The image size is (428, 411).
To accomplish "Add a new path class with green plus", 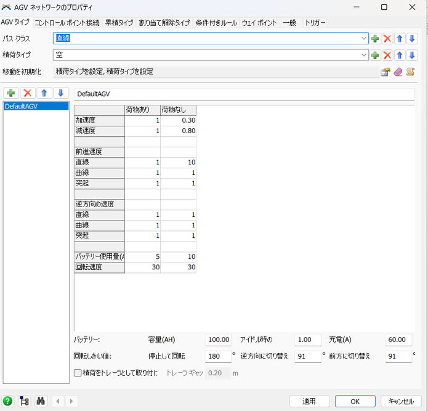I will click(375, 38).
